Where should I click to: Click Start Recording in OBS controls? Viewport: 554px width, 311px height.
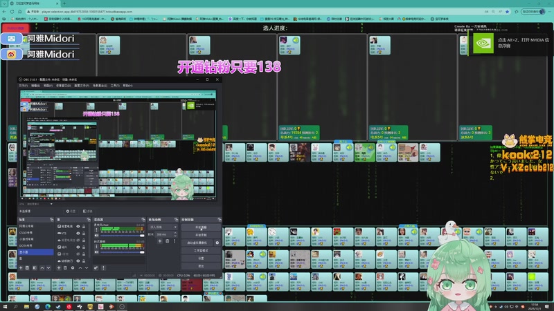201,235
